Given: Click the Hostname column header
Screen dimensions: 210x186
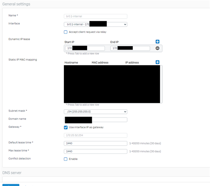Looking at the screenshot, I should pos(71,62).
